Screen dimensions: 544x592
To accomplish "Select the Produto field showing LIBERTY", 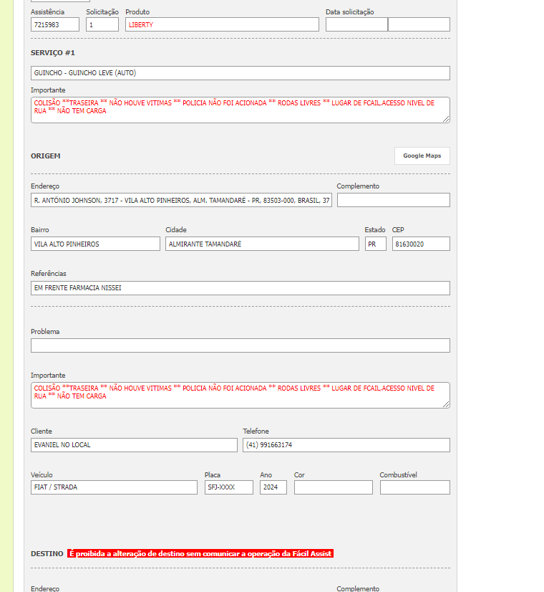I will (x=222, y=24).
